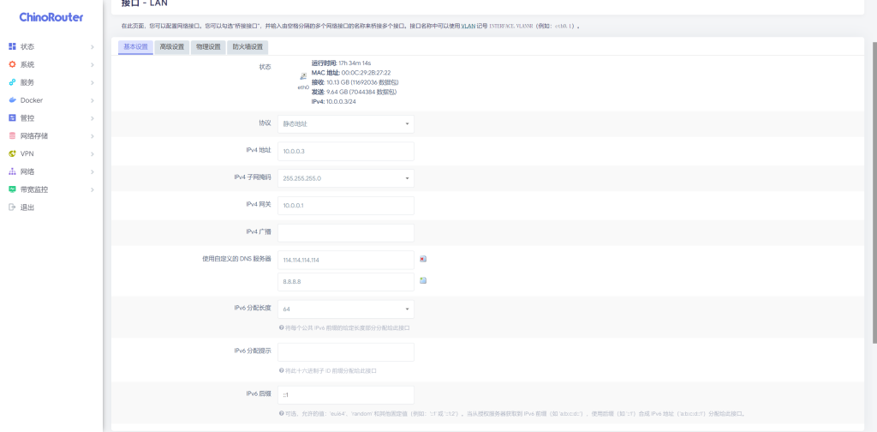Click the 退出 logout icon
The height and width of the screenshot is (432, 877).
(x=12, y=207)
